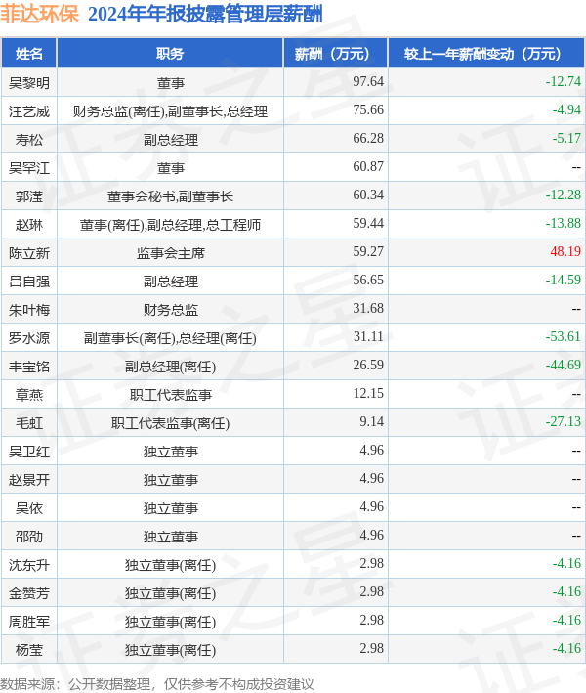The width and height of the screenshot is (586, 693).
Task: Click the 职务 column header
Action: point(170,54)
